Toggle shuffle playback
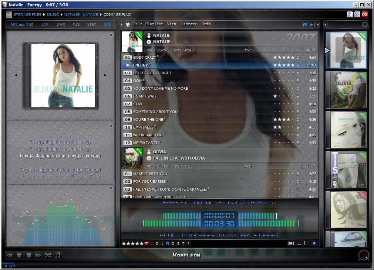Image resolution: width=374 pixels, height=270 pixels. (x=48, y=256)
